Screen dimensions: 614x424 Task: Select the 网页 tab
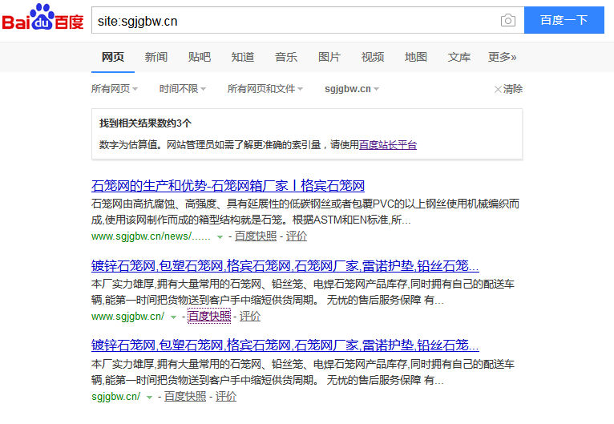tap(113, 57)
